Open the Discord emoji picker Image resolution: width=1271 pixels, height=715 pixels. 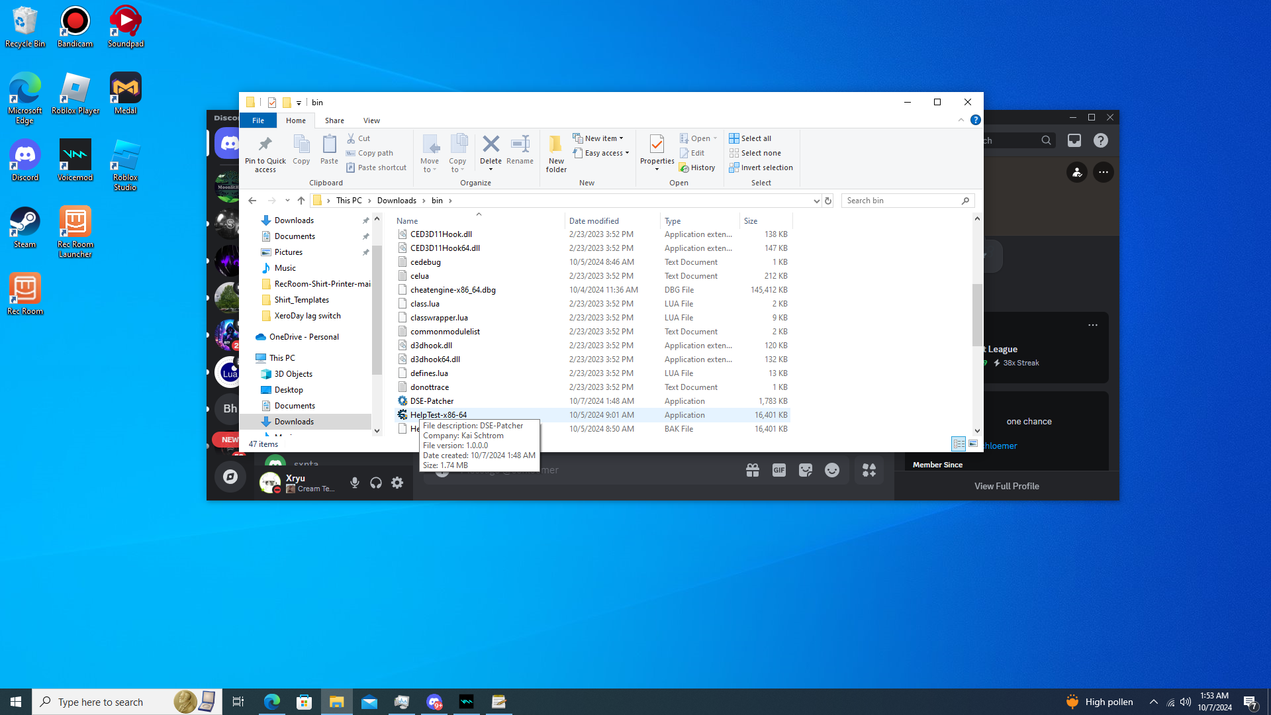coord(832,470)
